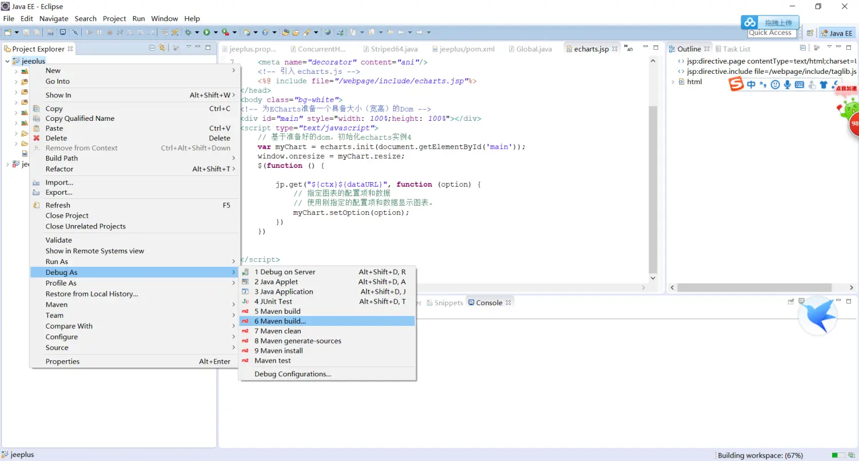Close the echarts.jsp editor tab
This screenshot has height=461, width=859.
615,49
